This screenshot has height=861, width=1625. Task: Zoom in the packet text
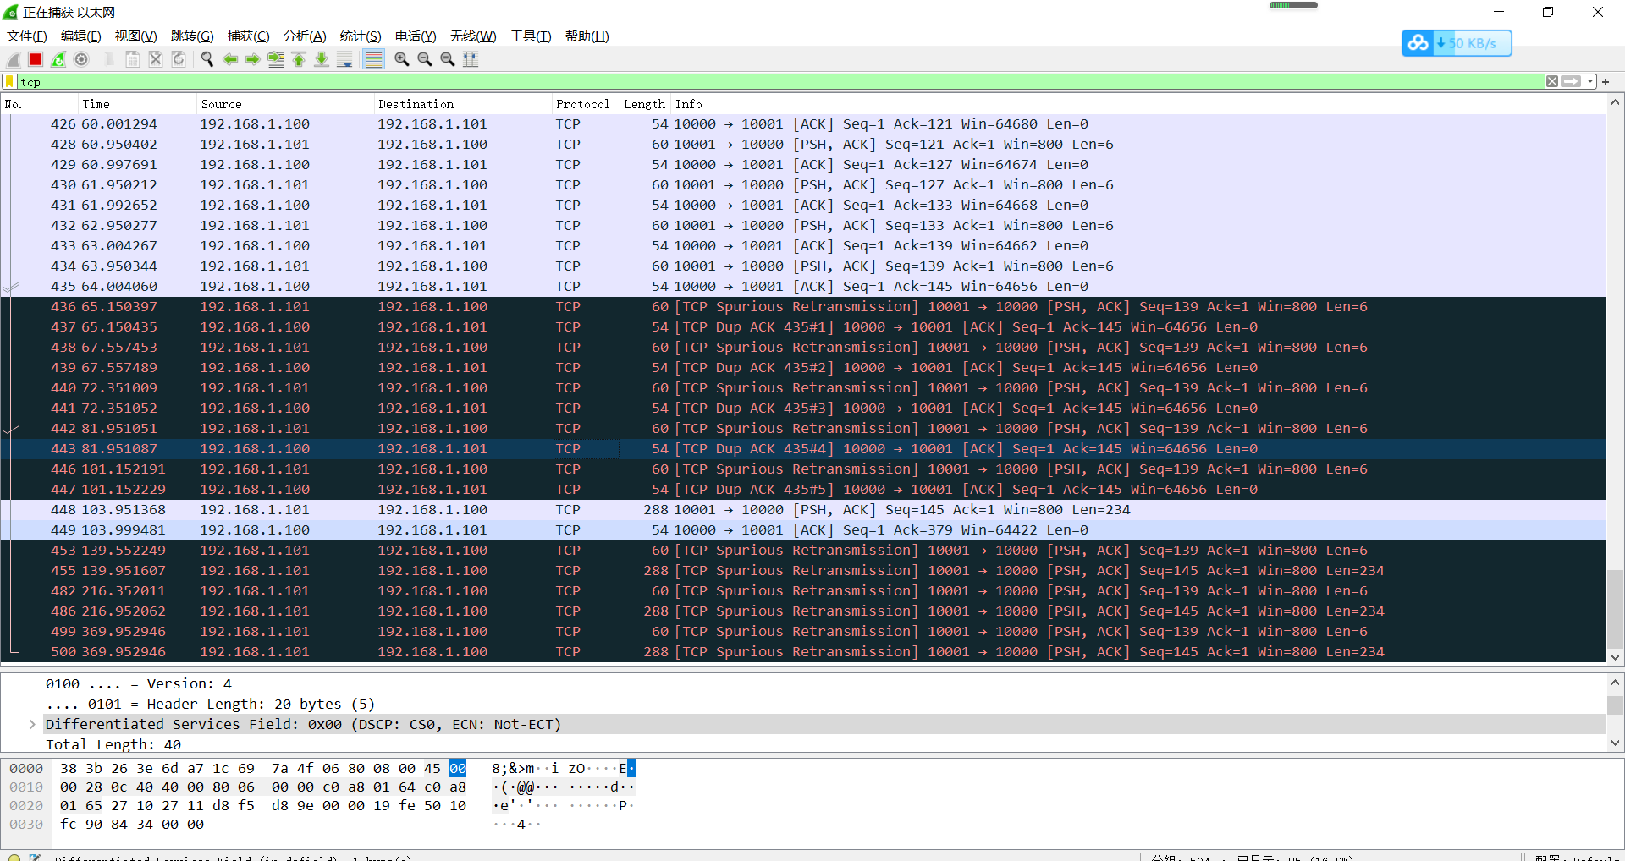point(402,59)
